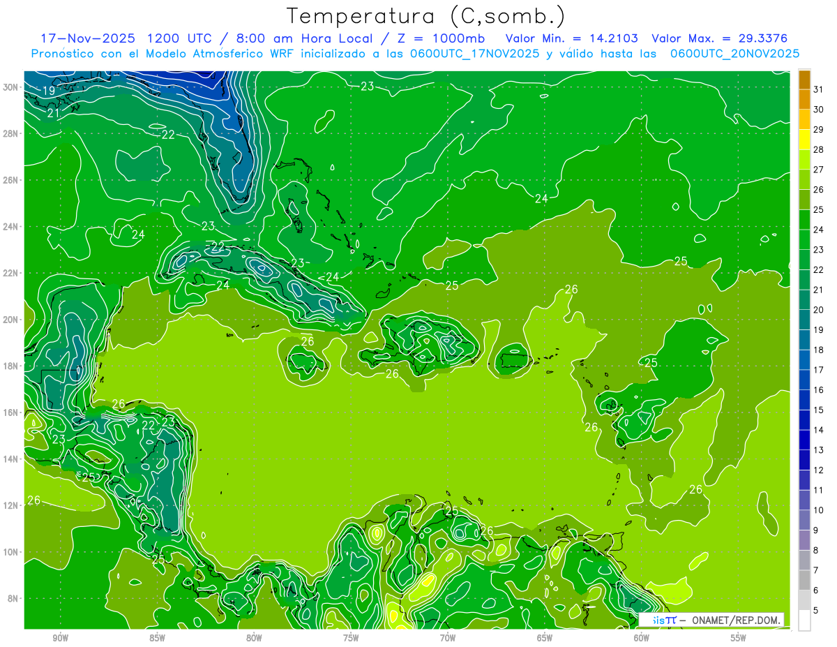The width and height of the screenshot is (837, 647).
Task: Click the colorbar scale label "14"
Action: tap(818, 430)
